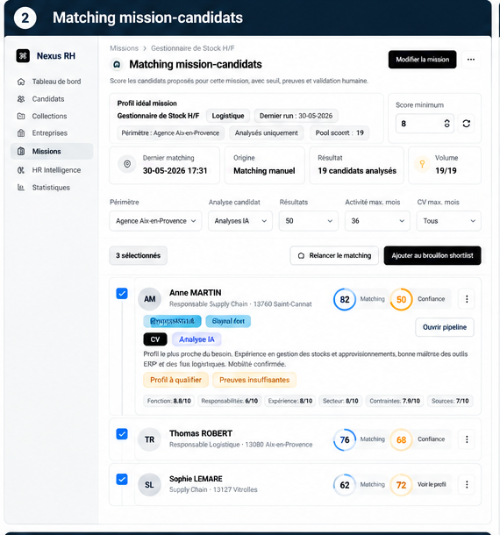Screen dimensions: 500x535
Task: Click the Missions breadcrumb link
Action: click(124, 48)
